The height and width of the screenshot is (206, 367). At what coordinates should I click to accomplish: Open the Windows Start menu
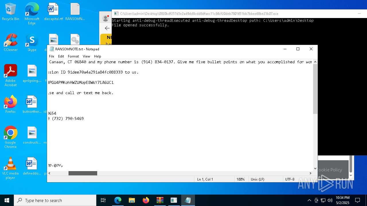(x=7, y=200)
